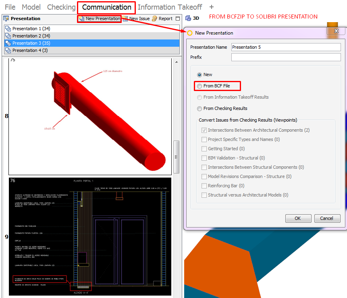This screenshot has width=347, height=298.
Task: Toggle Getting Started checkbox
Action: (x=204, y=149)
